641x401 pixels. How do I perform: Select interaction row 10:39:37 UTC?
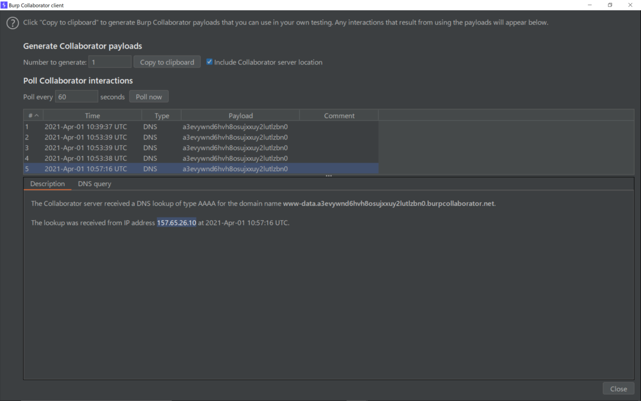[x=201, y=127]
